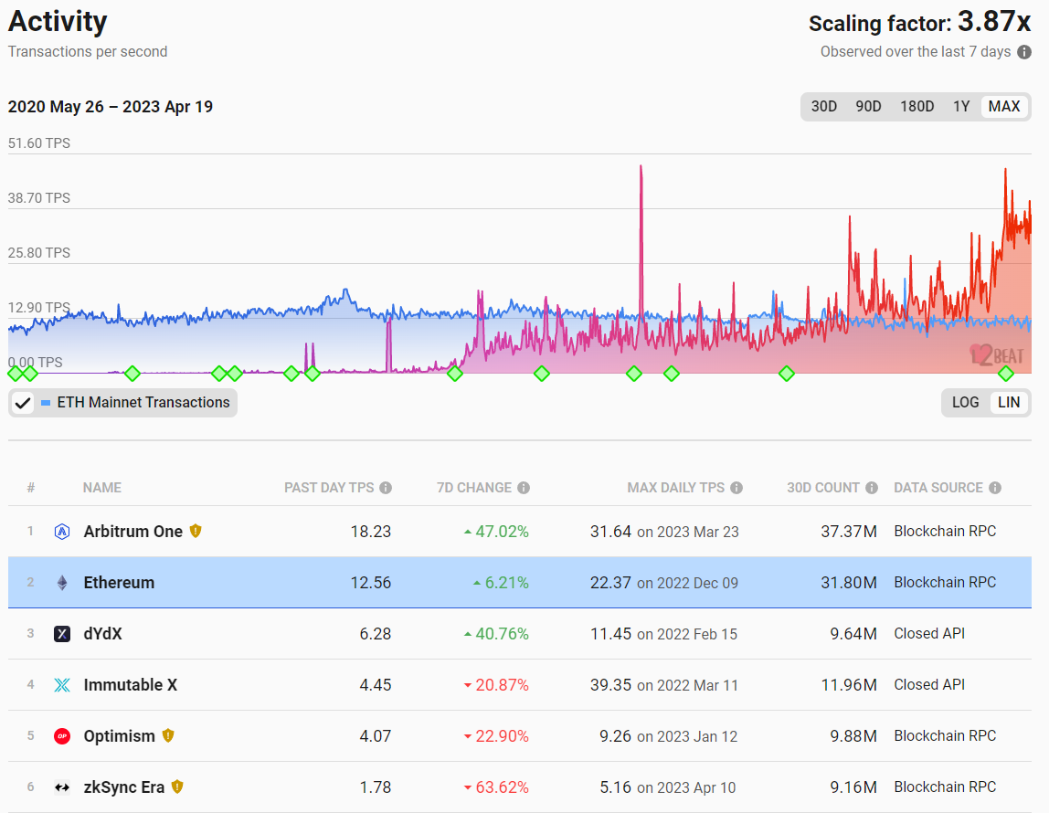The image size is (1049, 813).
Task: Click the Ethereum diamond logo
Action: tap(61, 582)
